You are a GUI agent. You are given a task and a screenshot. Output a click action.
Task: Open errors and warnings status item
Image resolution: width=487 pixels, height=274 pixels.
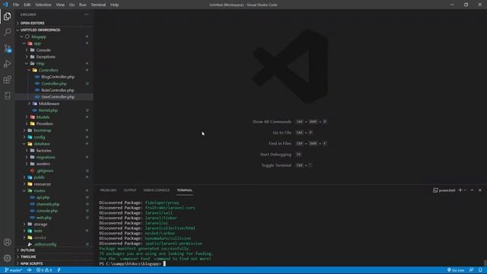pos(44,270)
